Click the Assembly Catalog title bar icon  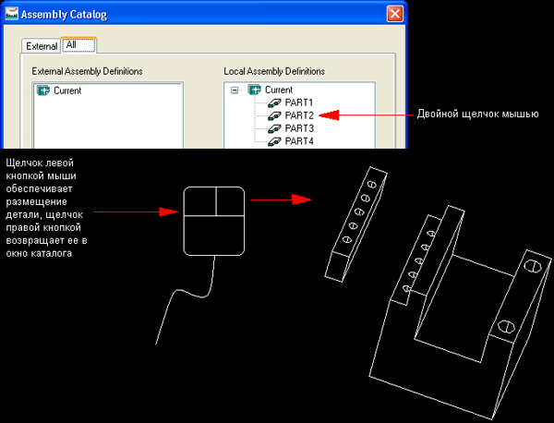coord(11,14)
